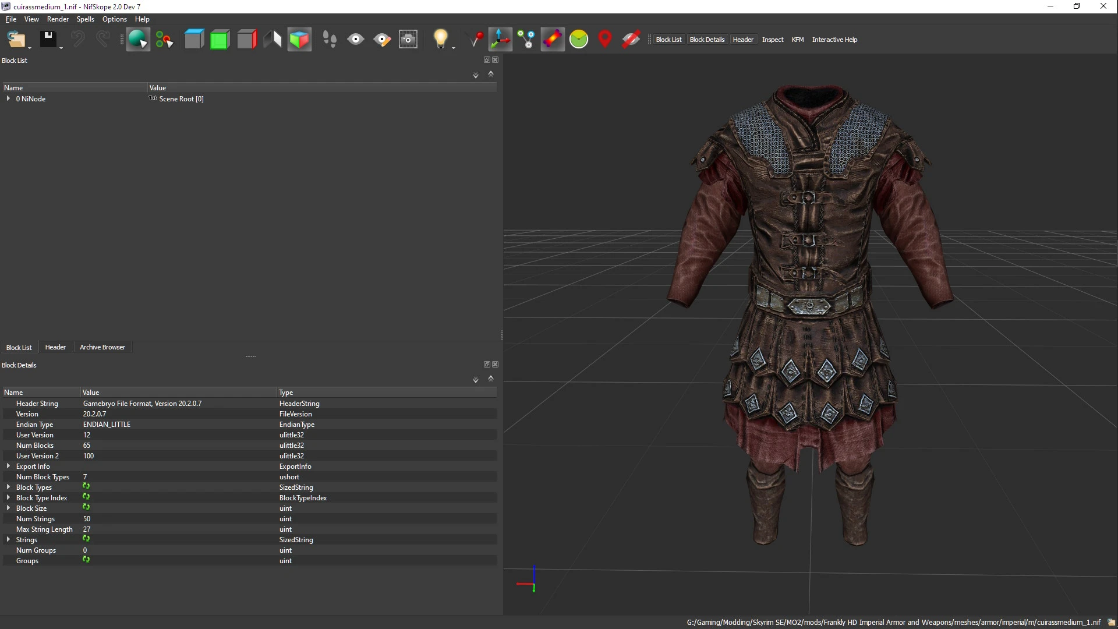Open the Load file dropdown arrow

click(x=30, y=47)
